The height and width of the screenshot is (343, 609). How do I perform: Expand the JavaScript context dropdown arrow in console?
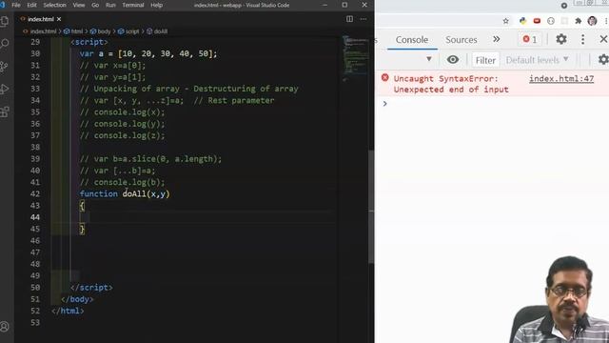pos(429,59)
